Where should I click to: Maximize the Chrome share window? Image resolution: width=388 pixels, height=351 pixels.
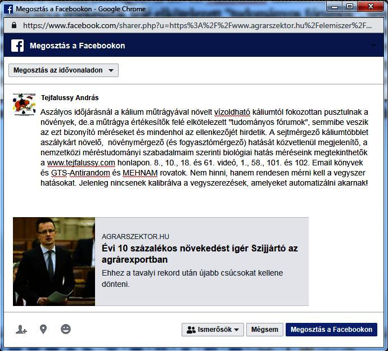click(350, 7)
